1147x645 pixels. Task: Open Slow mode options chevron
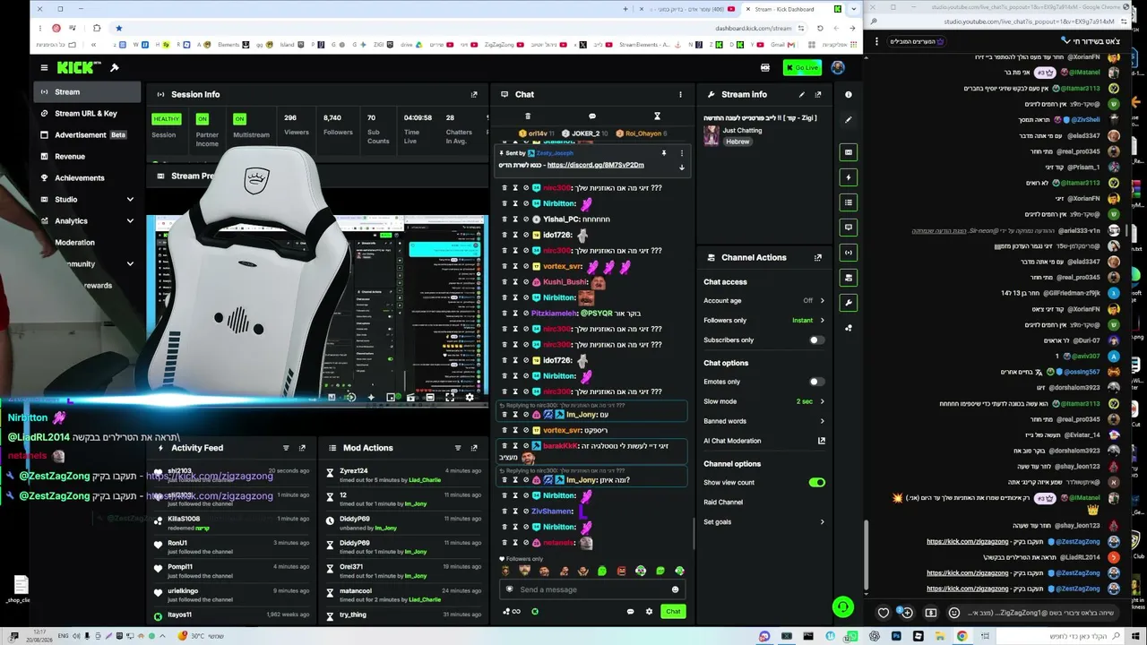(x=822, y=401)
